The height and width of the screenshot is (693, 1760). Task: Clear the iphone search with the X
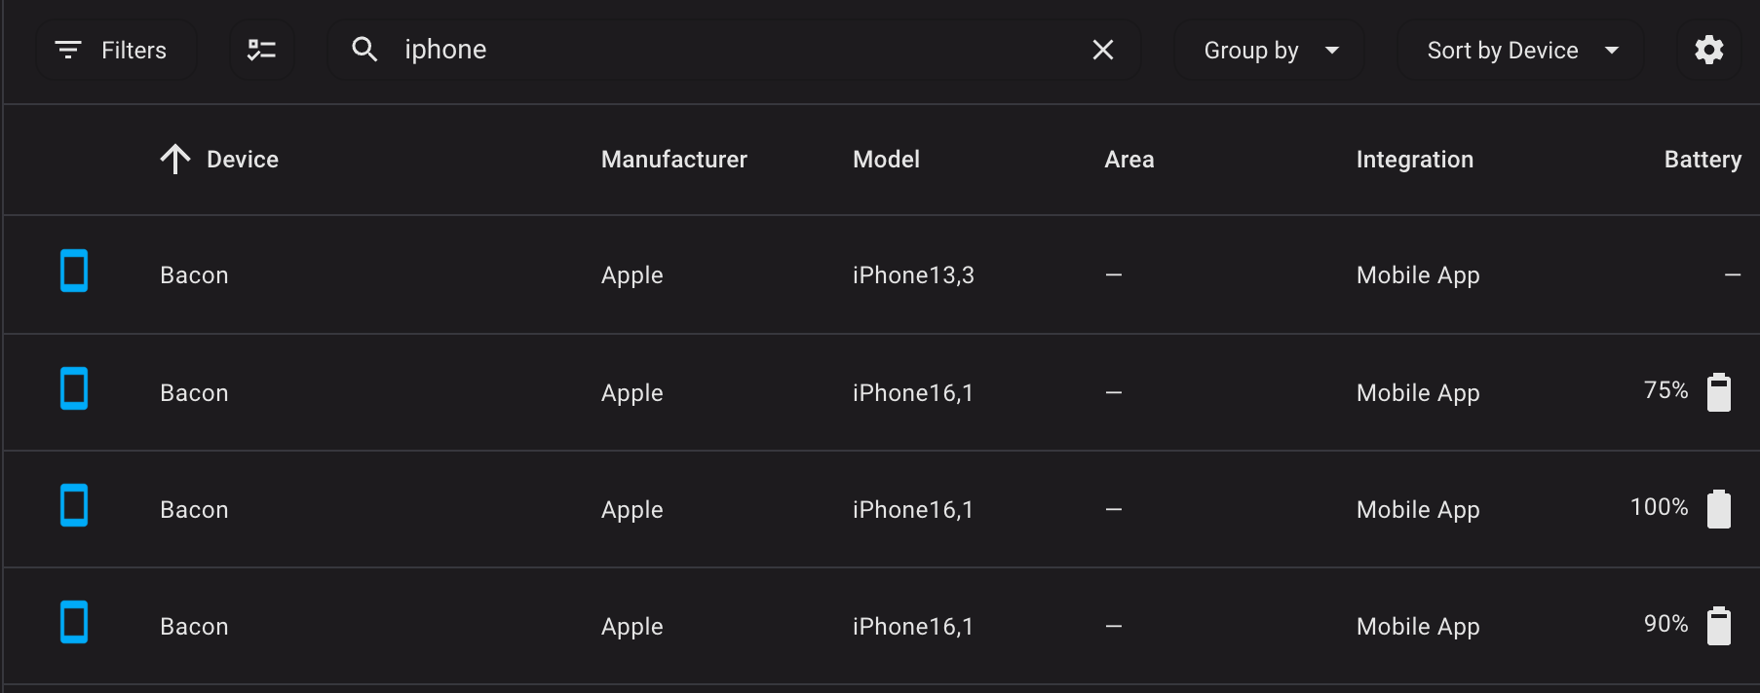1102,50
